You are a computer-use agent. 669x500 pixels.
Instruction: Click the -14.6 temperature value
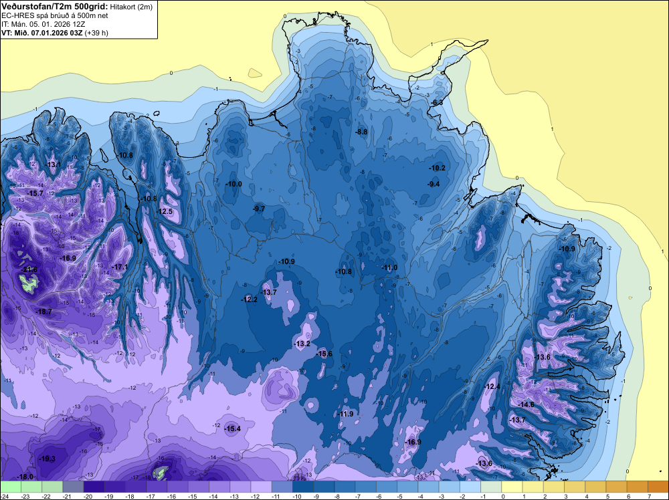click(526, 404)
